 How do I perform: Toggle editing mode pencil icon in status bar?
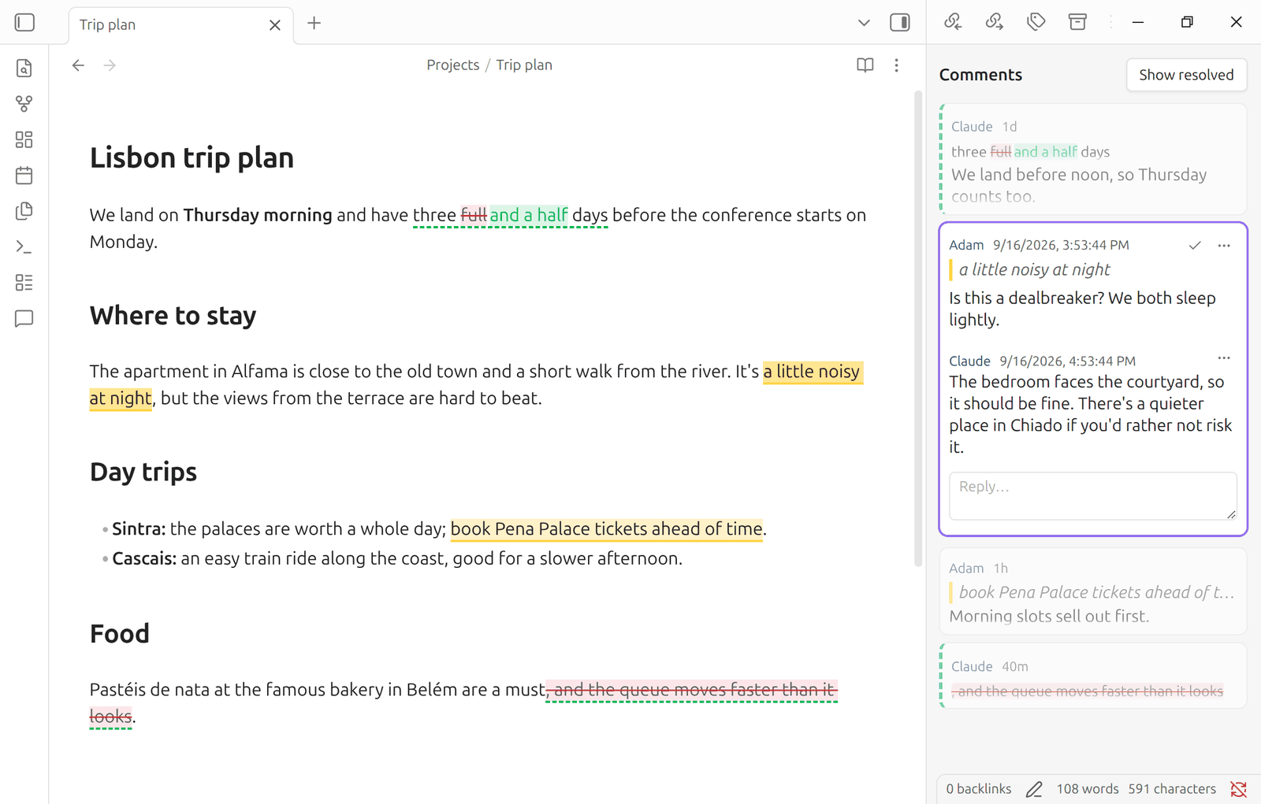(1034, 789)
